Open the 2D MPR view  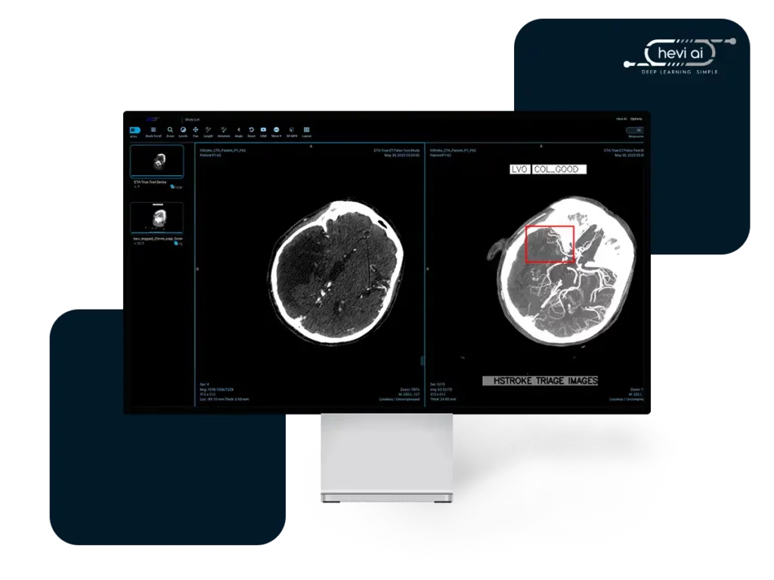[x=292, y=131]
